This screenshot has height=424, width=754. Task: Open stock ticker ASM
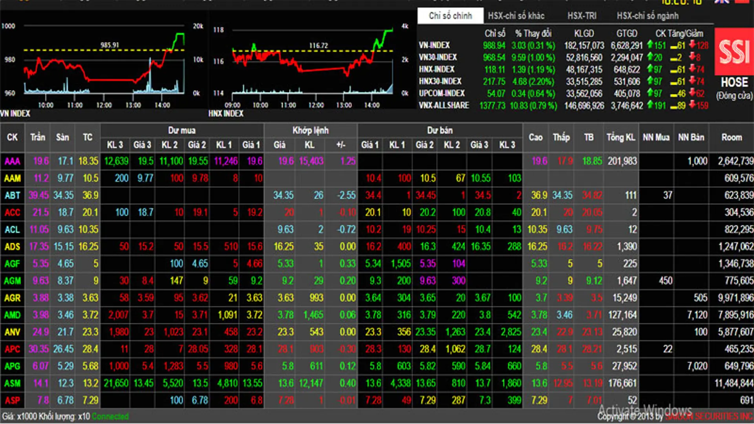12,384
